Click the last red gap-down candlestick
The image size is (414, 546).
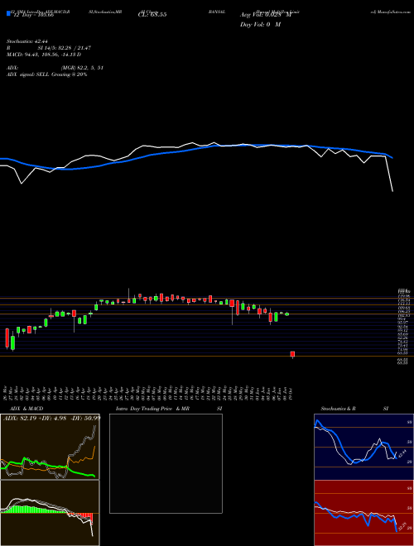292,354
